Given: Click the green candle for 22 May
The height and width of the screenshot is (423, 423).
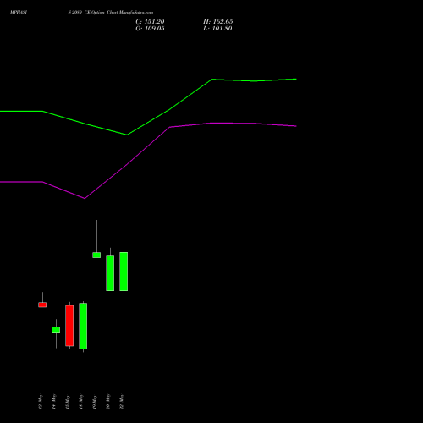Looking at the screenshot, I should 124,272.
